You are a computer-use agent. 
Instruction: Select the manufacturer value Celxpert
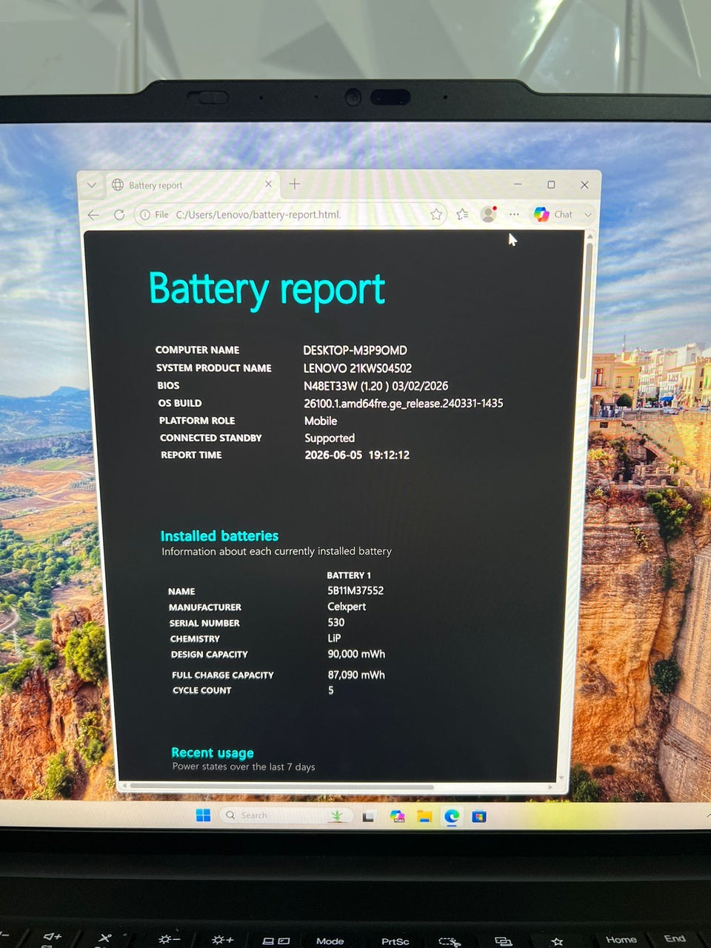(x=347, y=607)
